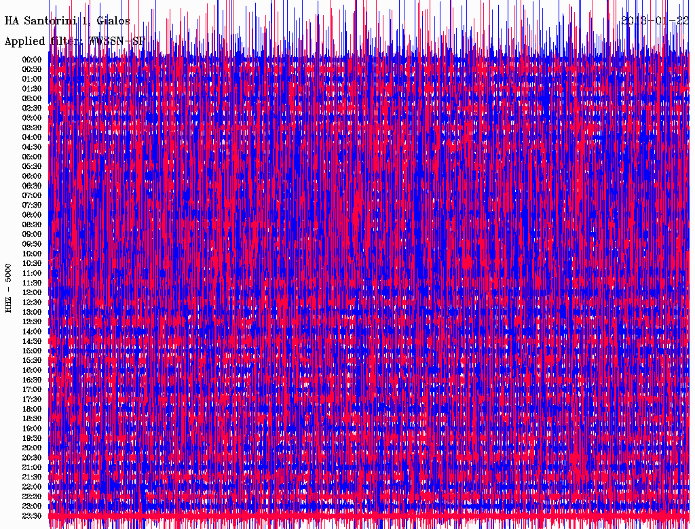Select the 23:00 time label
Image resolution: width=695 pixels, height=529 pixels.
(32, 506)
